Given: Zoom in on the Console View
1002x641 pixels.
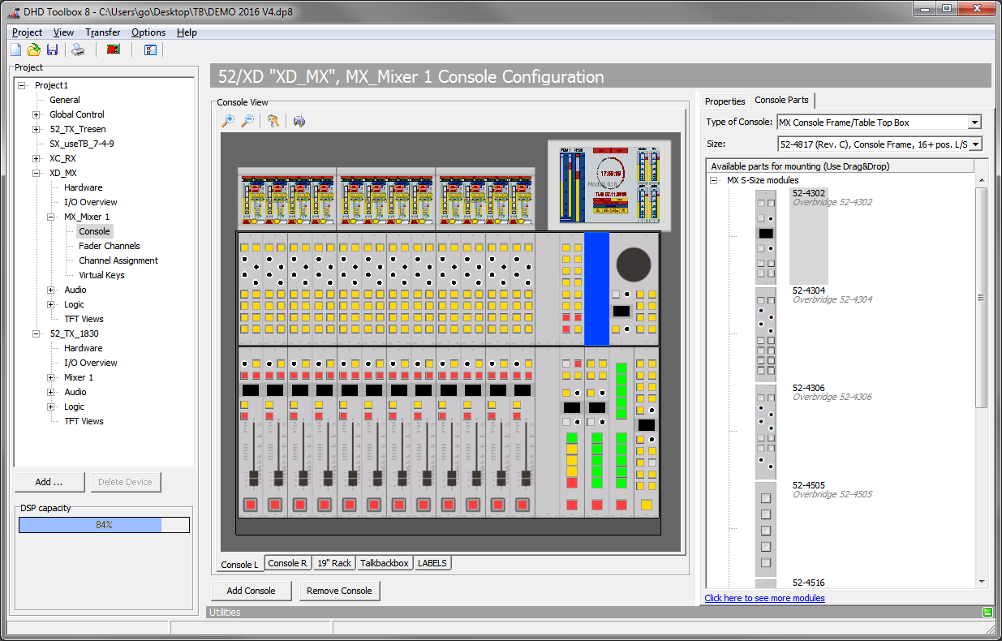Looking at the screenshot, I should pyautogui.click(x=228, y=120).
